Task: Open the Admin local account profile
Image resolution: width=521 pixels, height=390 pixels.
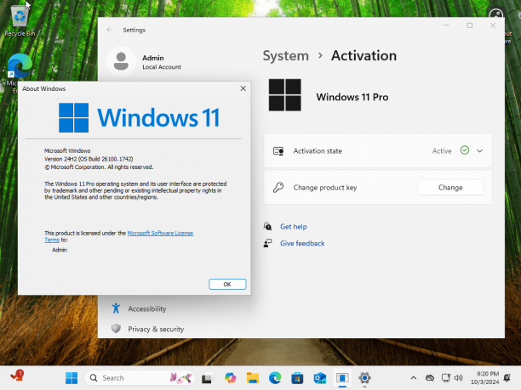Action: (145, 62)
